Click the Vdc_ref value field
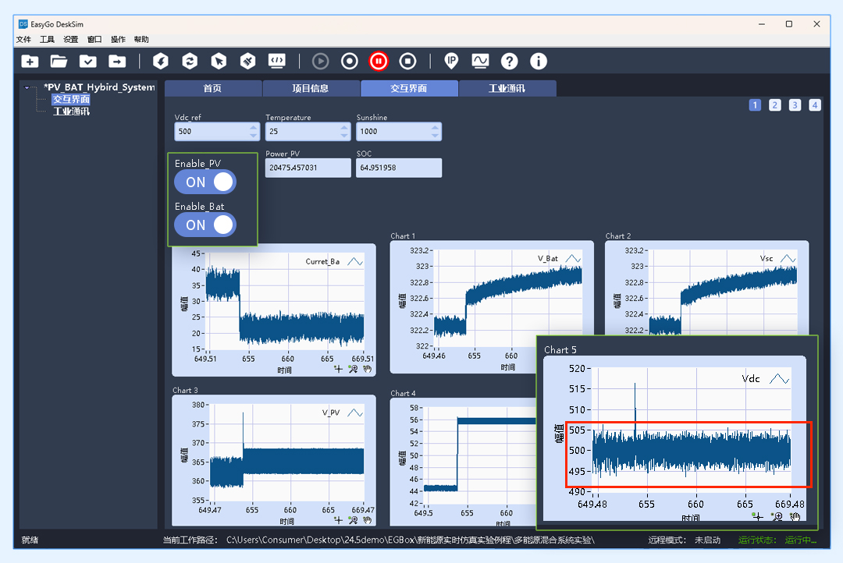This screenshot has width=843, height=563. (212, 131)
